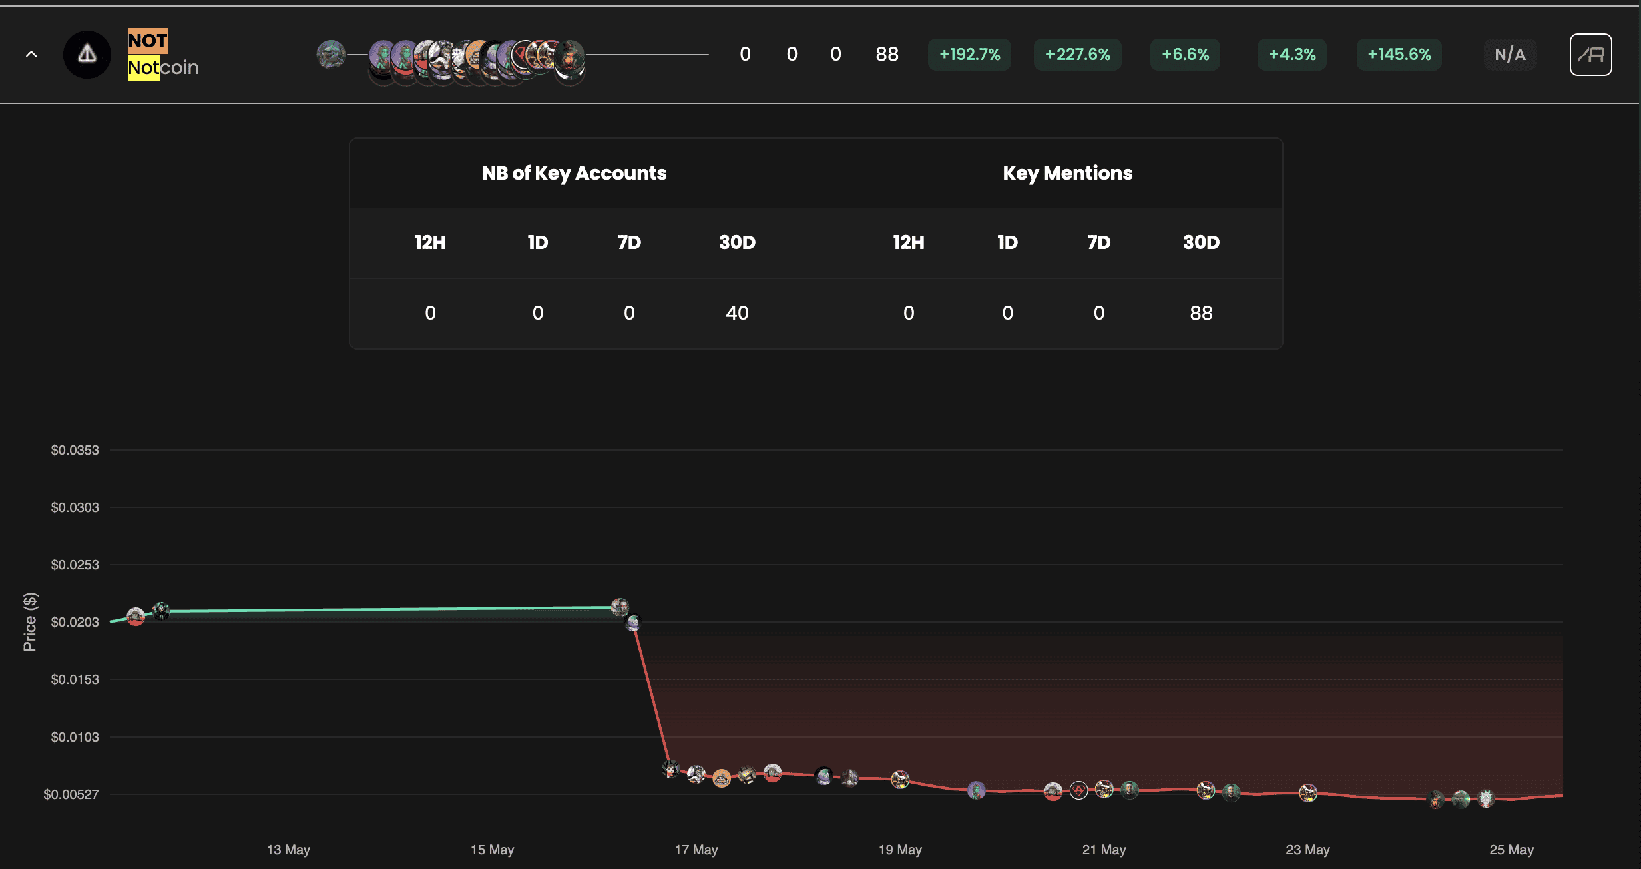Click the Notcoin triangle logo icon

87,55
